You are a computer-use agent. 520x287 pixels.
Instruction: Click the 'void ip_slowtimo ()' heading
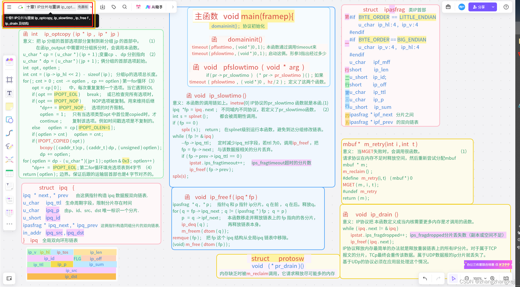click(220, 96)
